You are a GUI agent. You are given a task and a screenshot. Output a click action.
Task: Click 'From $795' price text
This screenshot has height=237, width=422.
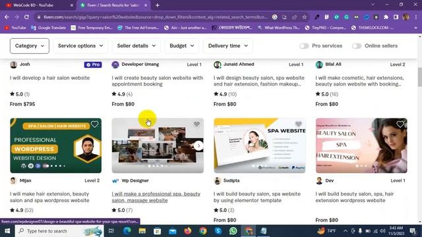click(x=22, y=104)
